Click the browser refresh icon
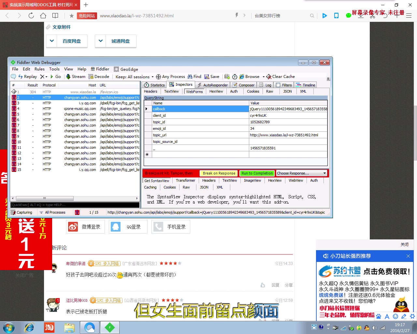This screenshot has height=334, width=417. (31, 15)
